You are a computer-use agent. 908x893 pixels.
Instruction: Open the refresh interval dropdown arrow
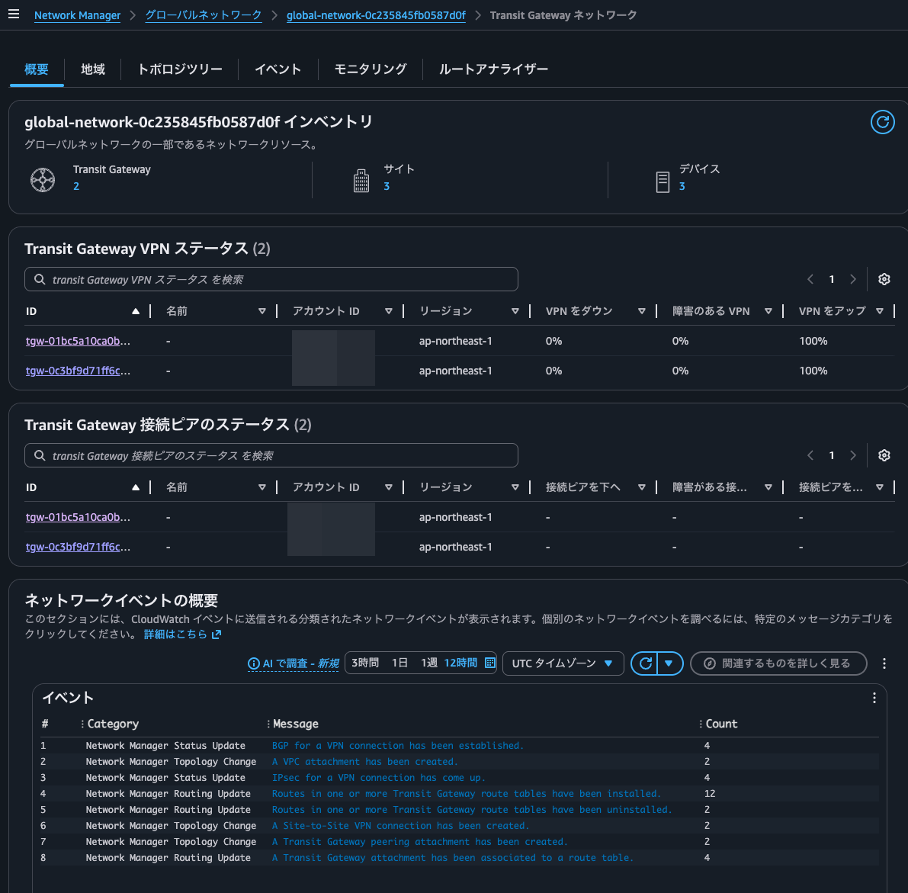pos(669,663)
